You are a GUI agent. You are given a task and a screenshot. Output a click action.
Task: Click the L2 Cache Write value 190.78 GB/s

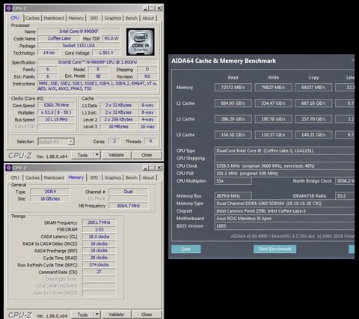tap(273, 119)
